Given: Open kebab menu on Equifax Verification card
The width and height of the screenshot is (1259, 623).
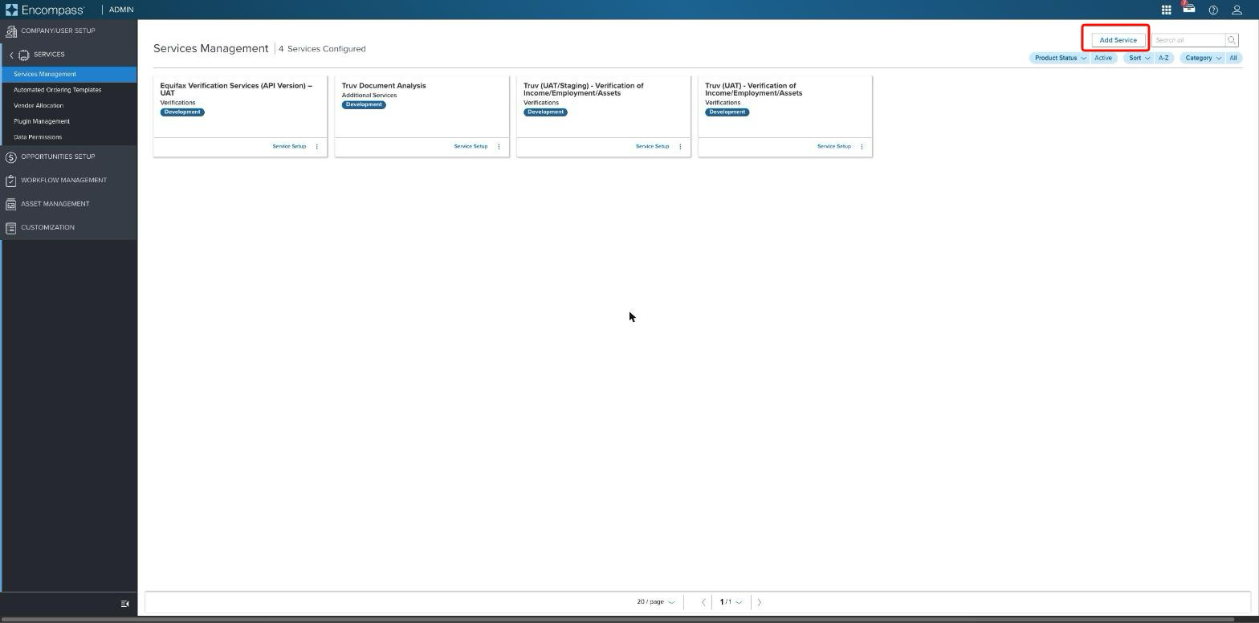Looking at the screenshot, I should 317,147.
